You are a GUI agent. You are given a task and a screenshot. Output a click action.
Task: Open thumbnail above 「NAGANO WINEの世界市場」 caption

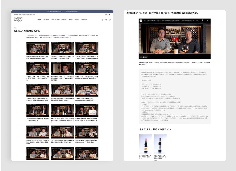tap(38, 110)
